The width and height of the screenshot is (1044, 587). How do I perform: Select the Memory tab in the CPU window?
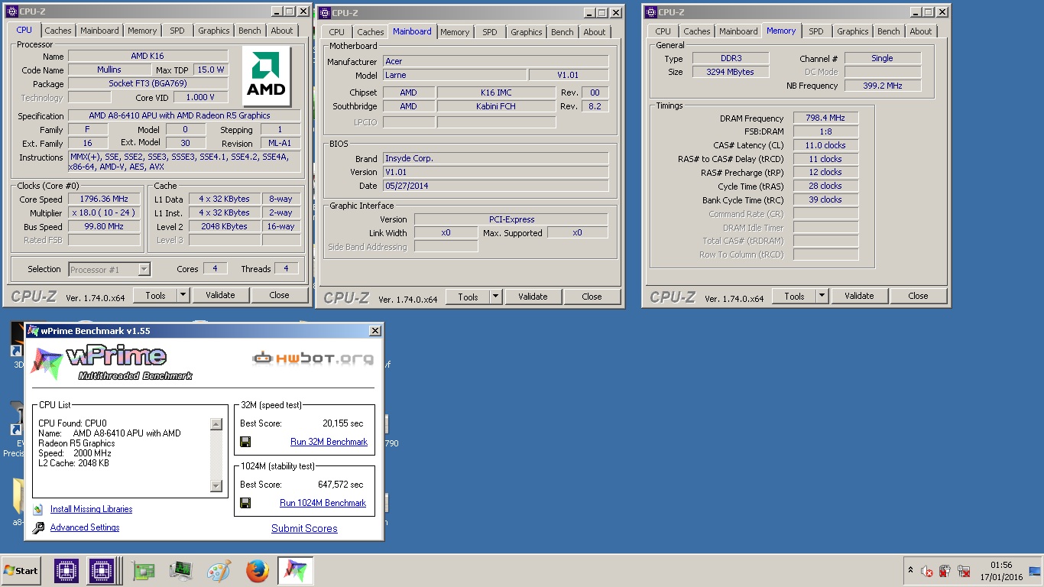click(x=142, y=31)
